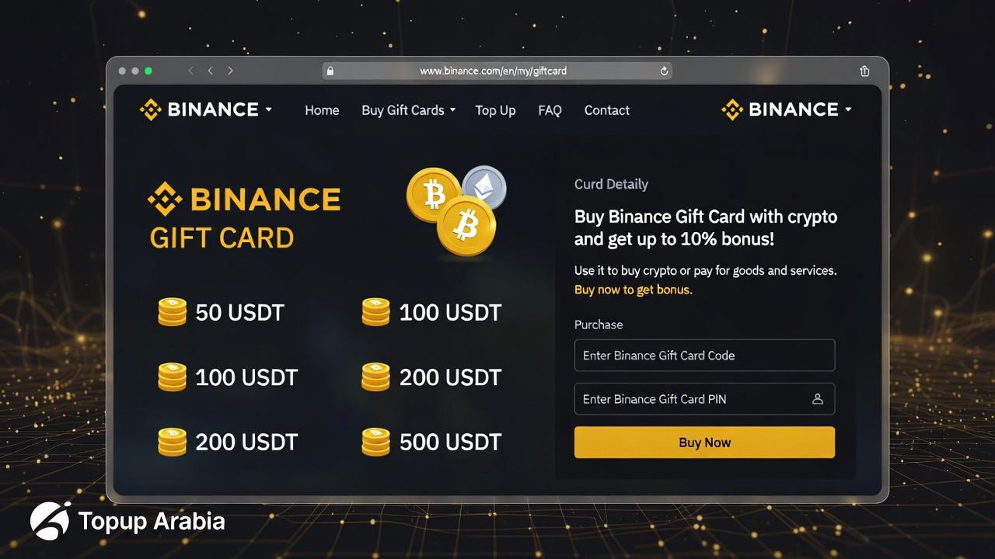Click the padlock icon in the address bar
995x559 pixels.
coord(330,71)
